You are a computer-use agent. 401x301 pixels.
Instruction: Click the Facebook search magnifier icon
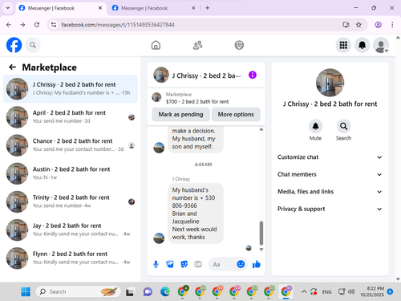point(33,45)
